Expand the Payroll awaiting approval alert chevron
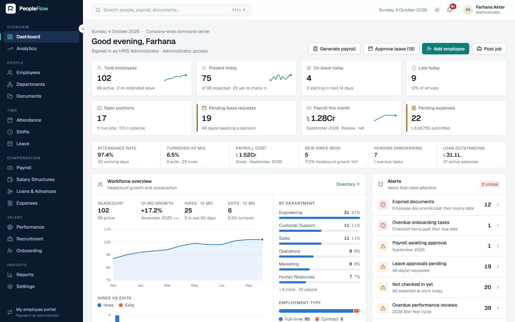The width and height of the screenshot is (515, 322). point(498,246)
